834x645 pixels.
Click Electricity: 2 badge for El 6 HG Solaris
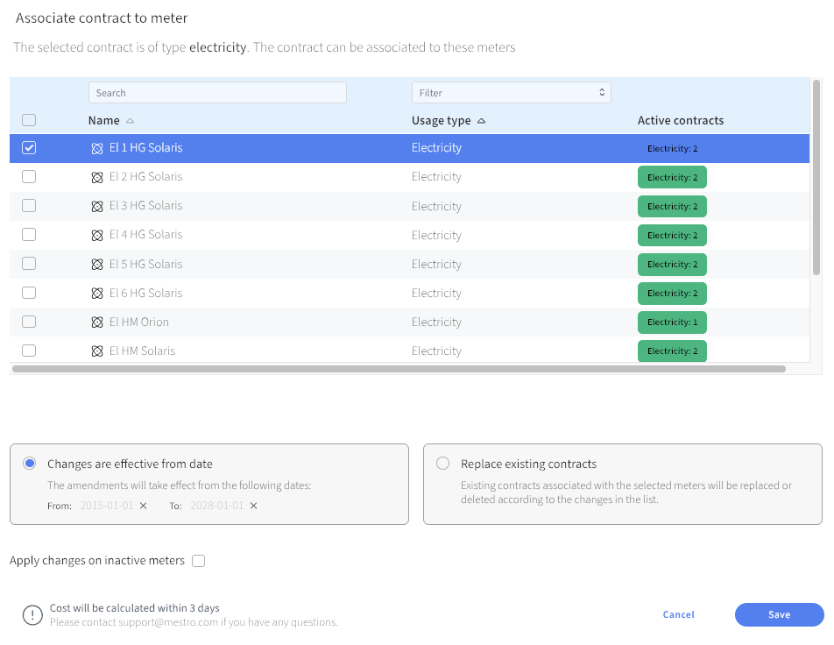(x=672, y=294)
